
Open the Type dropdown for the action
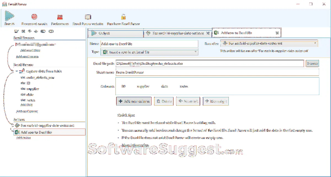pyautogui.click(x=149, y=52)
